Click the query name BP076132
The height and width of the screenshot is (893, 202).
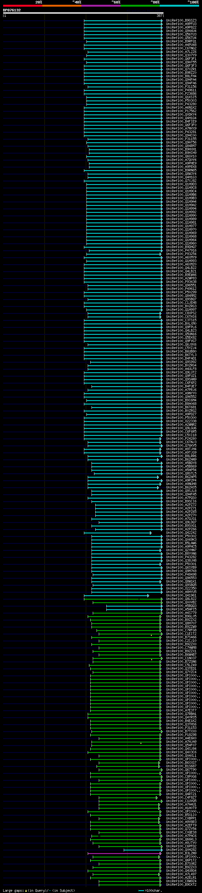pos(12,10)
